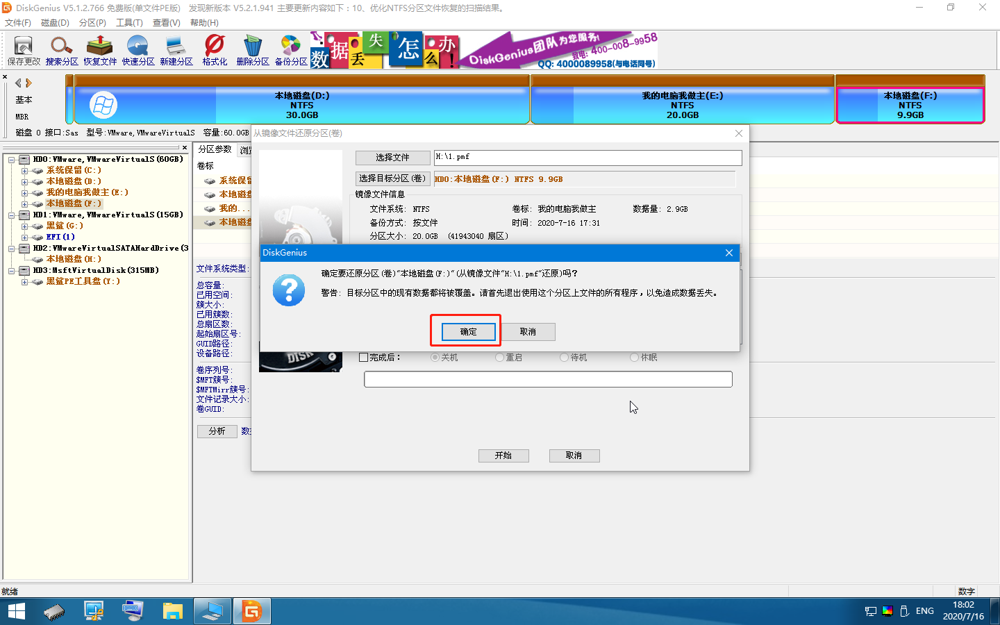The image size is (1000, 625).
Task: Click the ENG language indicator
Action: pyautogui.click(x=925, y=611)
